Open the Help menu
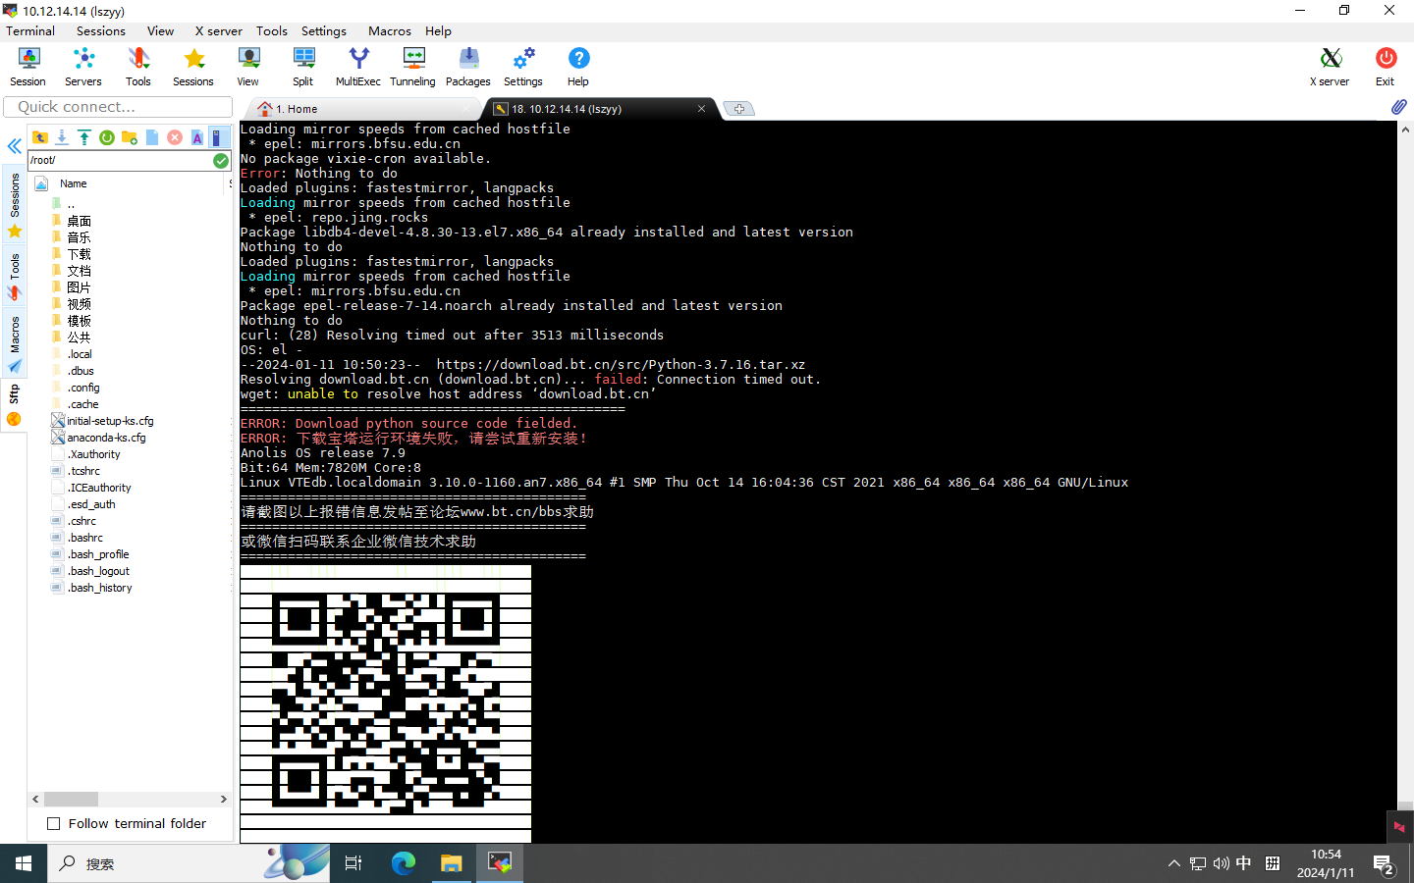The height and width of the screenshot is (883, 1414). (438, 31)
